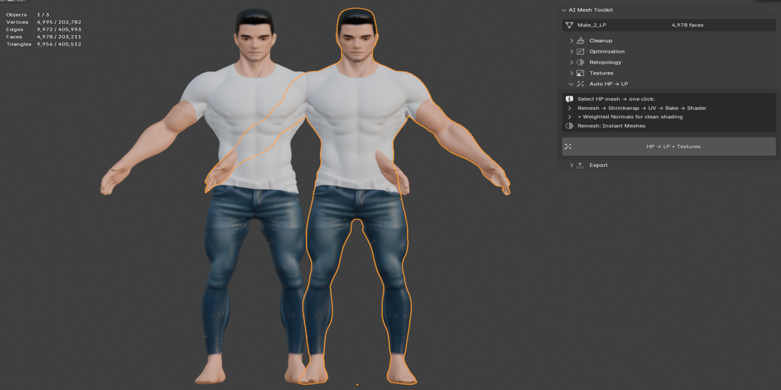Click the Auto HP → LP wand icon
The height and width of the screenshot is (390, 781).
coord(581,84)
